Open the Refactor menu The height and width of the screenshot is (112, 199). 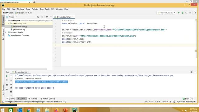(x=35, y=9)
